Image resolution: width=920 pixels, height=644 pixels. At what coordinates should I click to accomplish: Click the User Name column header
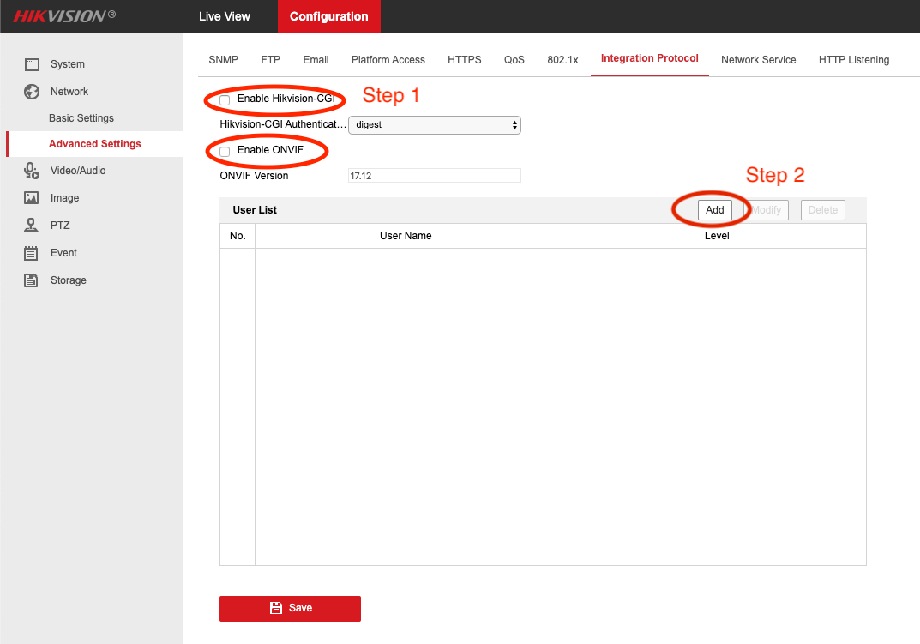(x=406, y=236)
